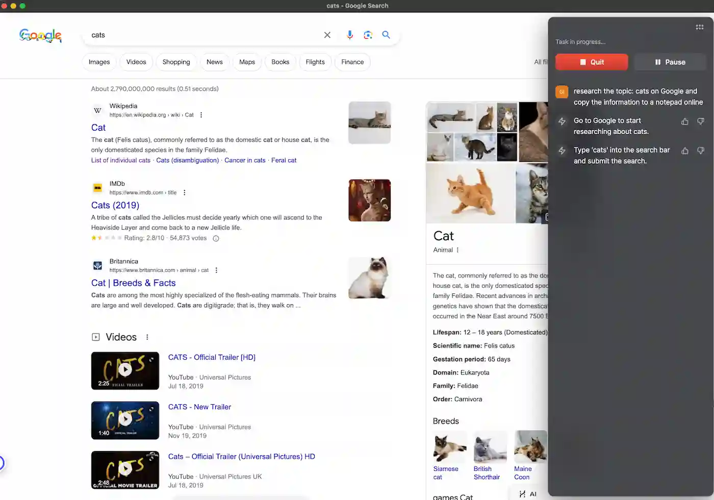This screenshot has width=714, height=500.
Task: Clear the search box with the X icon
Action: [x=327, y=35]
